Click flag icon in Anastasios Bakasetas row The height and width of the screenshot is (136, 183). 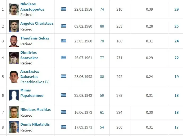tap(63, 76)
